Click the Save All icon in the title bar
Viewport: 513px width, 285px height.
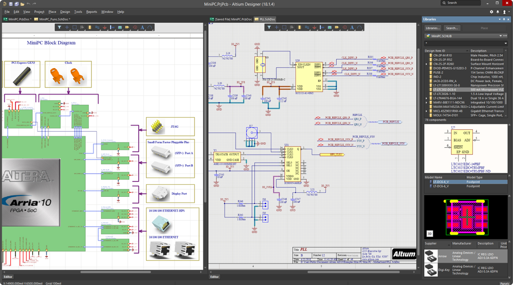coord(17,4)
